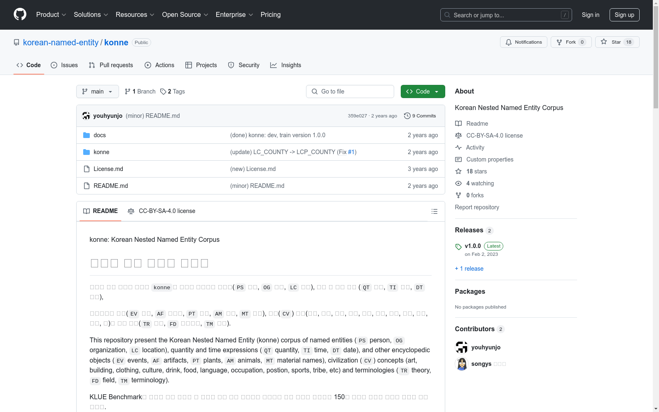View the 2 Tags list
The height and width of the screenshot is (412, 659).
pyautogui.click(x=173, y=91)
